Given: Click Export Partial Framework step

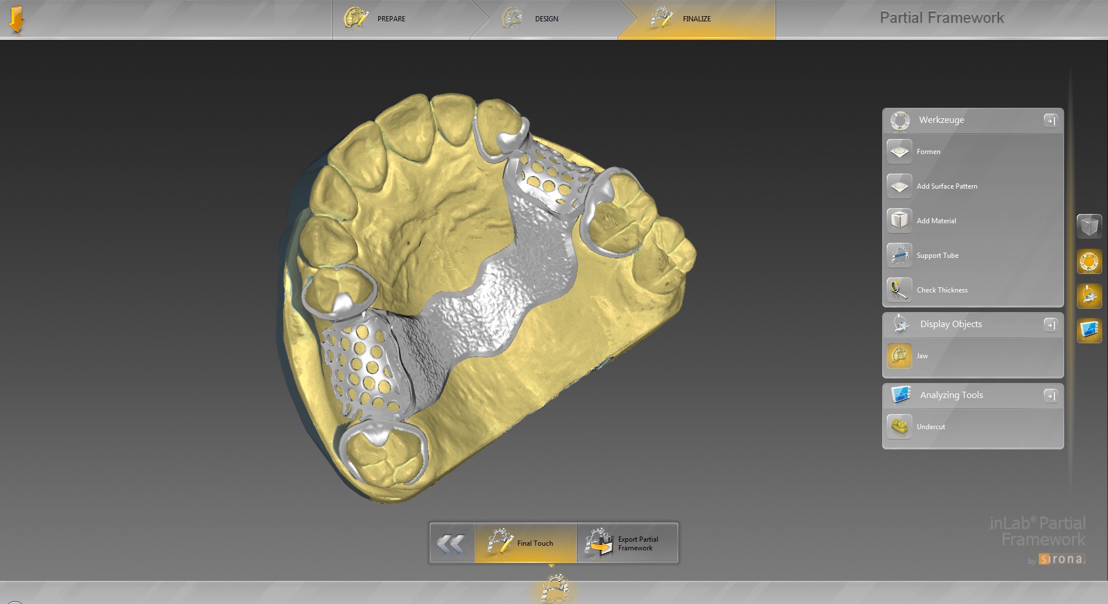Looking at the screenshot, I should coord(627,543).
